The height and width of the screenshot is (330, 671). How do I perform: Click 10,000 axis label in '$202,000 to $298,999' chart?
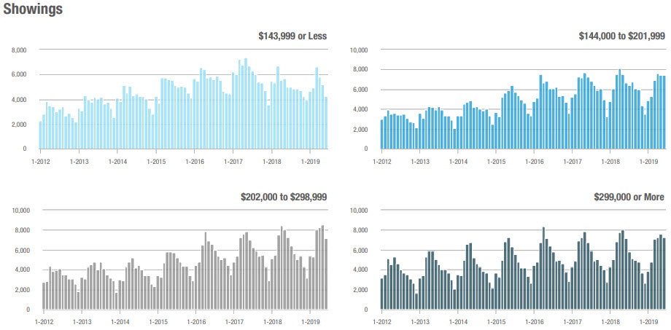click(x=20, y=211)
